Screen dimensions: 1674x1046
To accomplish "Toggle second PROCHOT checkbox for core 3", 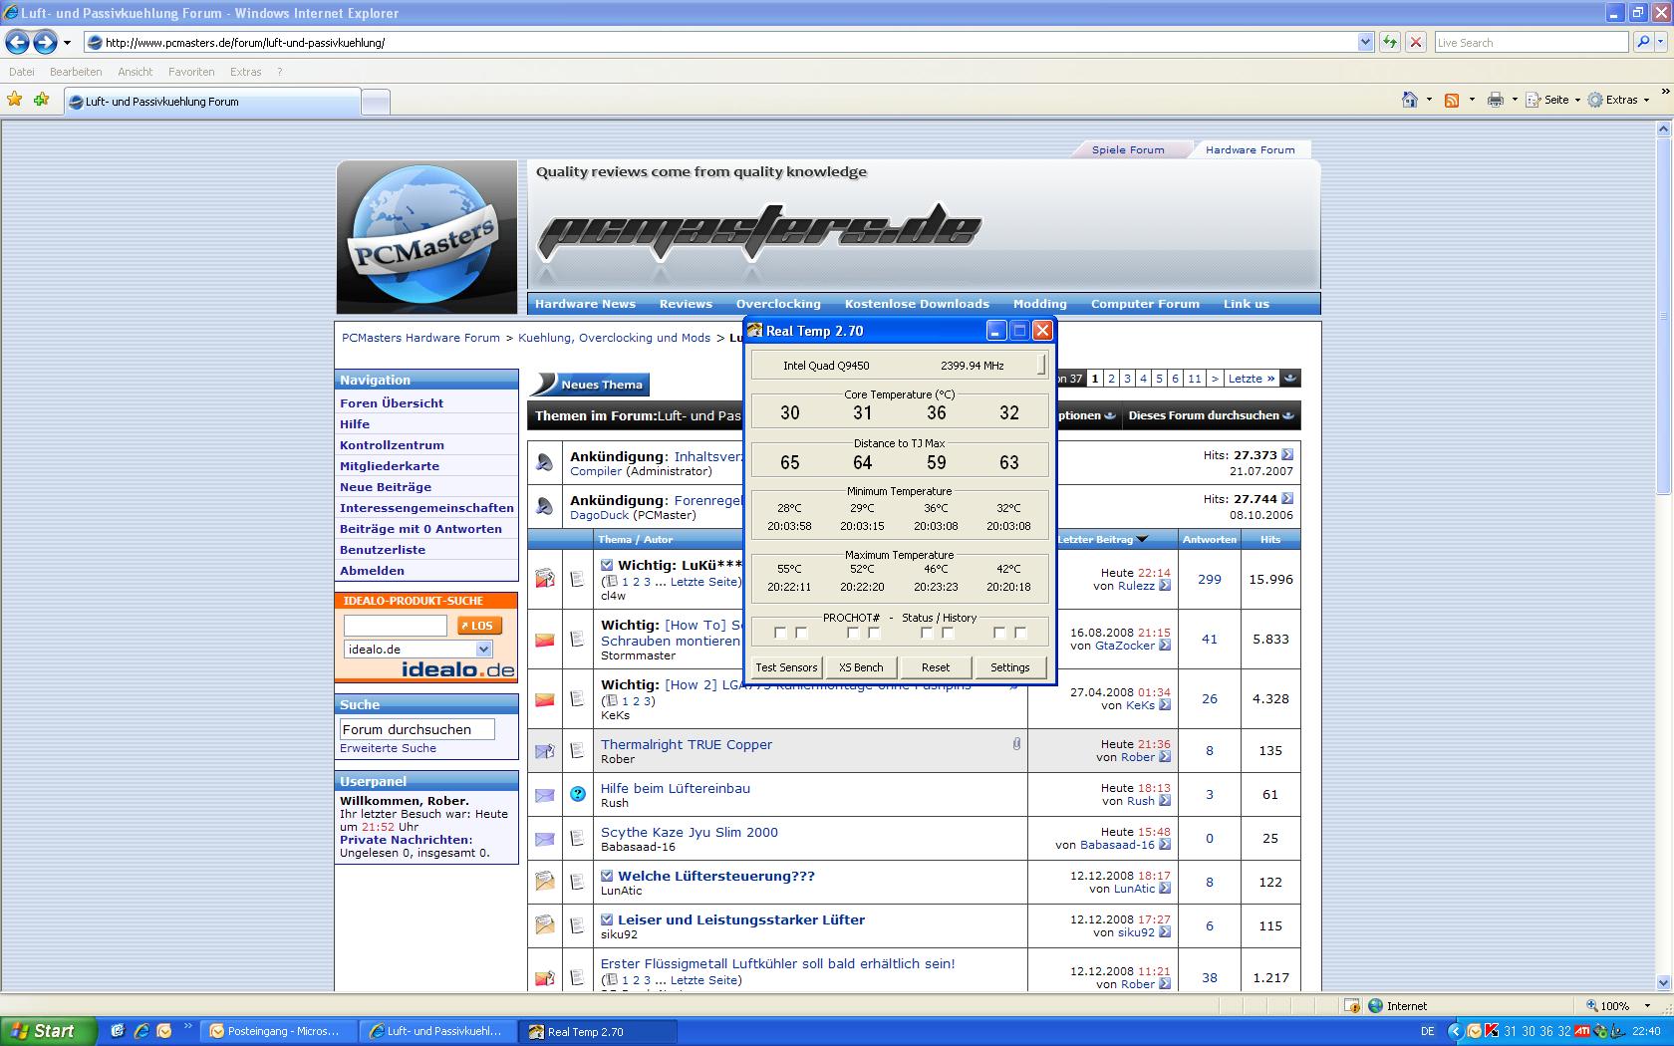I will (948, 633).
